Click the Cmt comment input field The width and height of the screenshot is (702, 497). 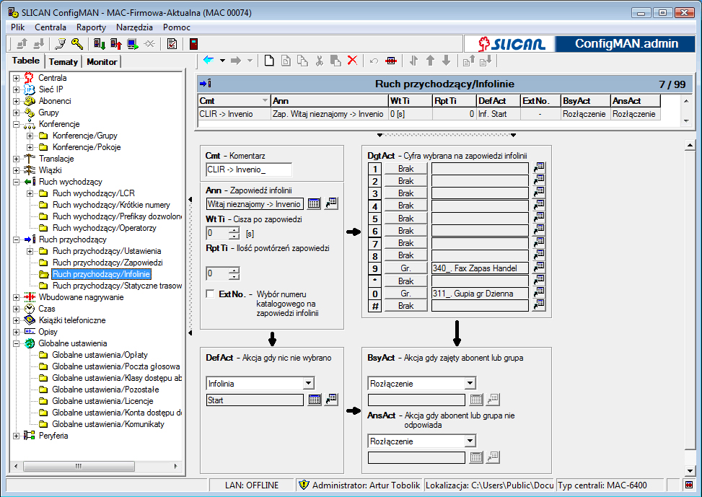[248, 170]
